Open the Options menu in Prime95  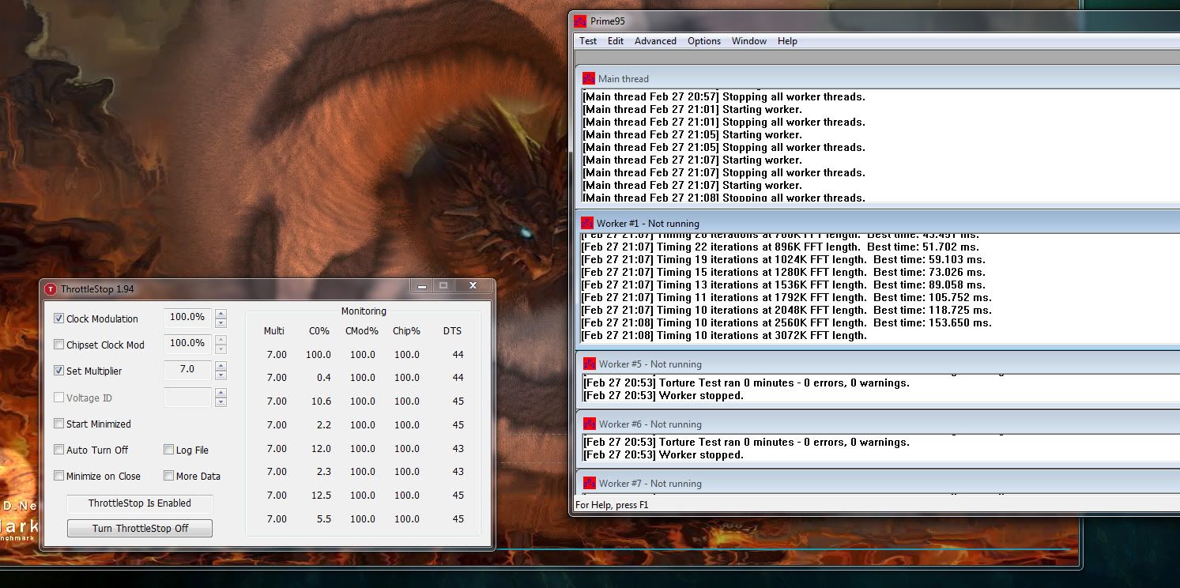(x=704, y=41)
